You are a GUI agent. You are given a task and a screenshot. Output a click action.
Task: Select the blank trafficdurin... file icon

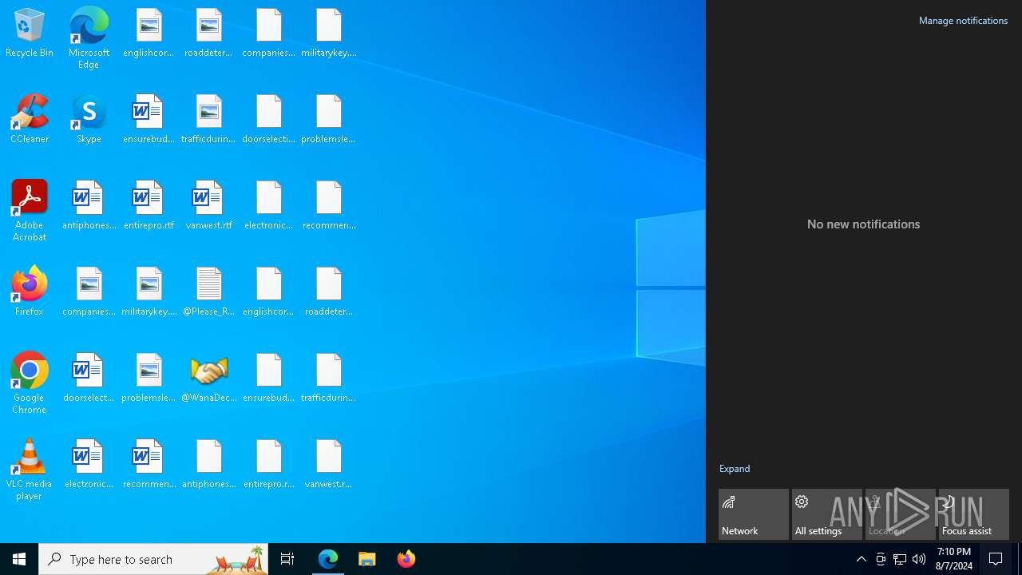tap(329, 379)
